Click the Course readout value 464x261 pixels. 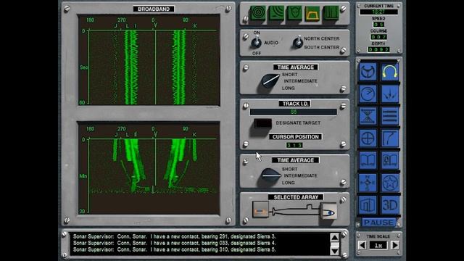[378, 37]
